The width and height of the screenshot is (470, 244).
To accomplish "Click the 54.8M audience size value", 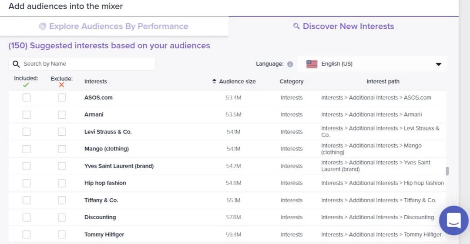I will 233,183.
